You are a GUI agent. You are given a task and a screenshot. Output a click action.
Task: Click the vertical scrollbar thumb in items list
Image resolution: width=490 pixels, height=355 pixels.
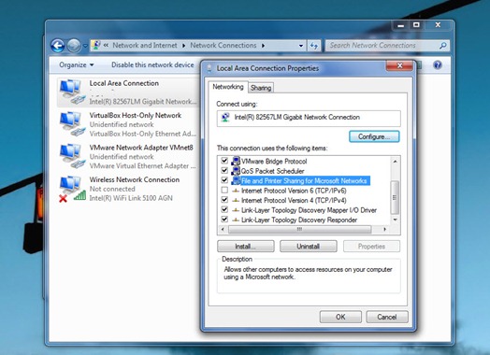coord(395,197)
